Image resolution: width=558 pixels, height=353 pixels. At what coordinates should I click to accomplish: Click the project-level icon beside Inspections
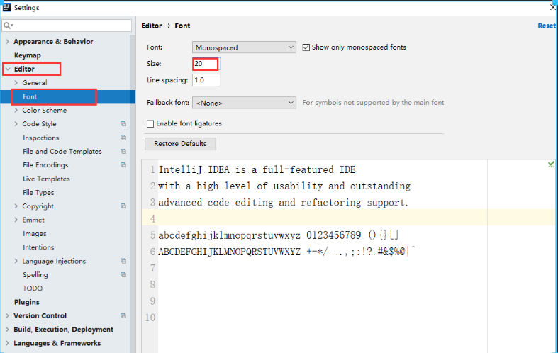point(123,138)
